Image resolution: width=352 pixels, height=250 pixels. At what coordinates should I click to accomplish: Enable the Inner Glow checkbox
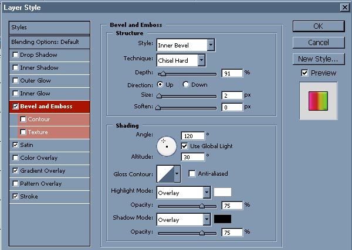(15, 94)
